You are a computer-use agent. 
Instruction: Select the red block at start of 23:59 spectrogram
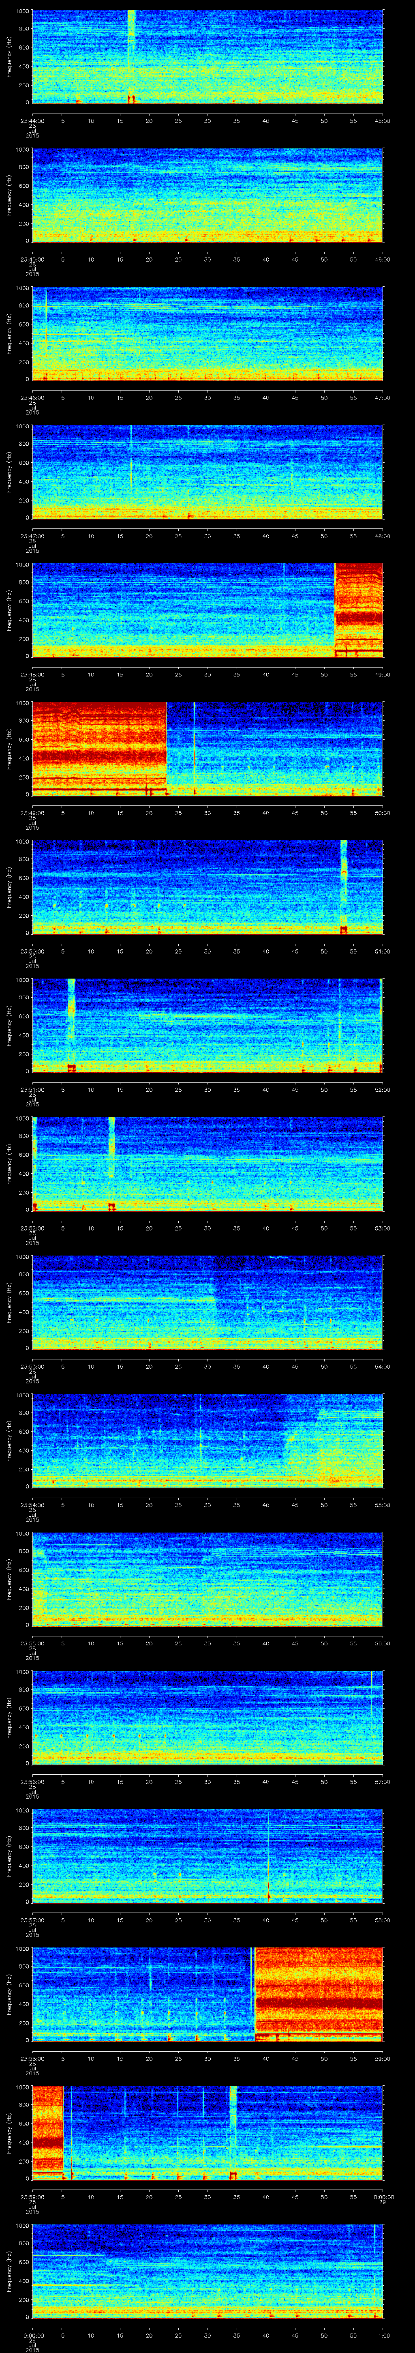click(x=47, y=2132)
